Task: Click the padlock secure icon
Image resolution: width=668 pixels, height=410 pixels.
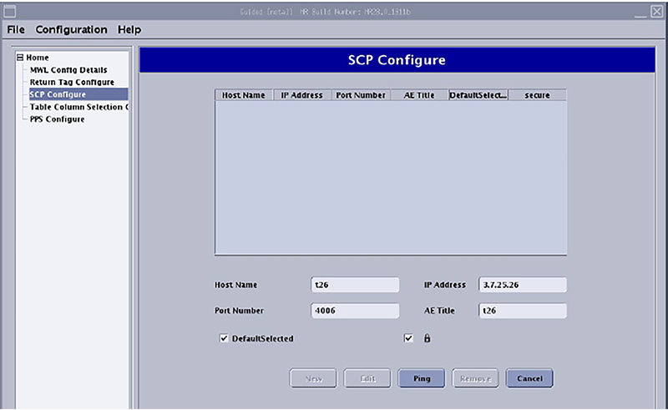Action: click(x=427, y=339)
